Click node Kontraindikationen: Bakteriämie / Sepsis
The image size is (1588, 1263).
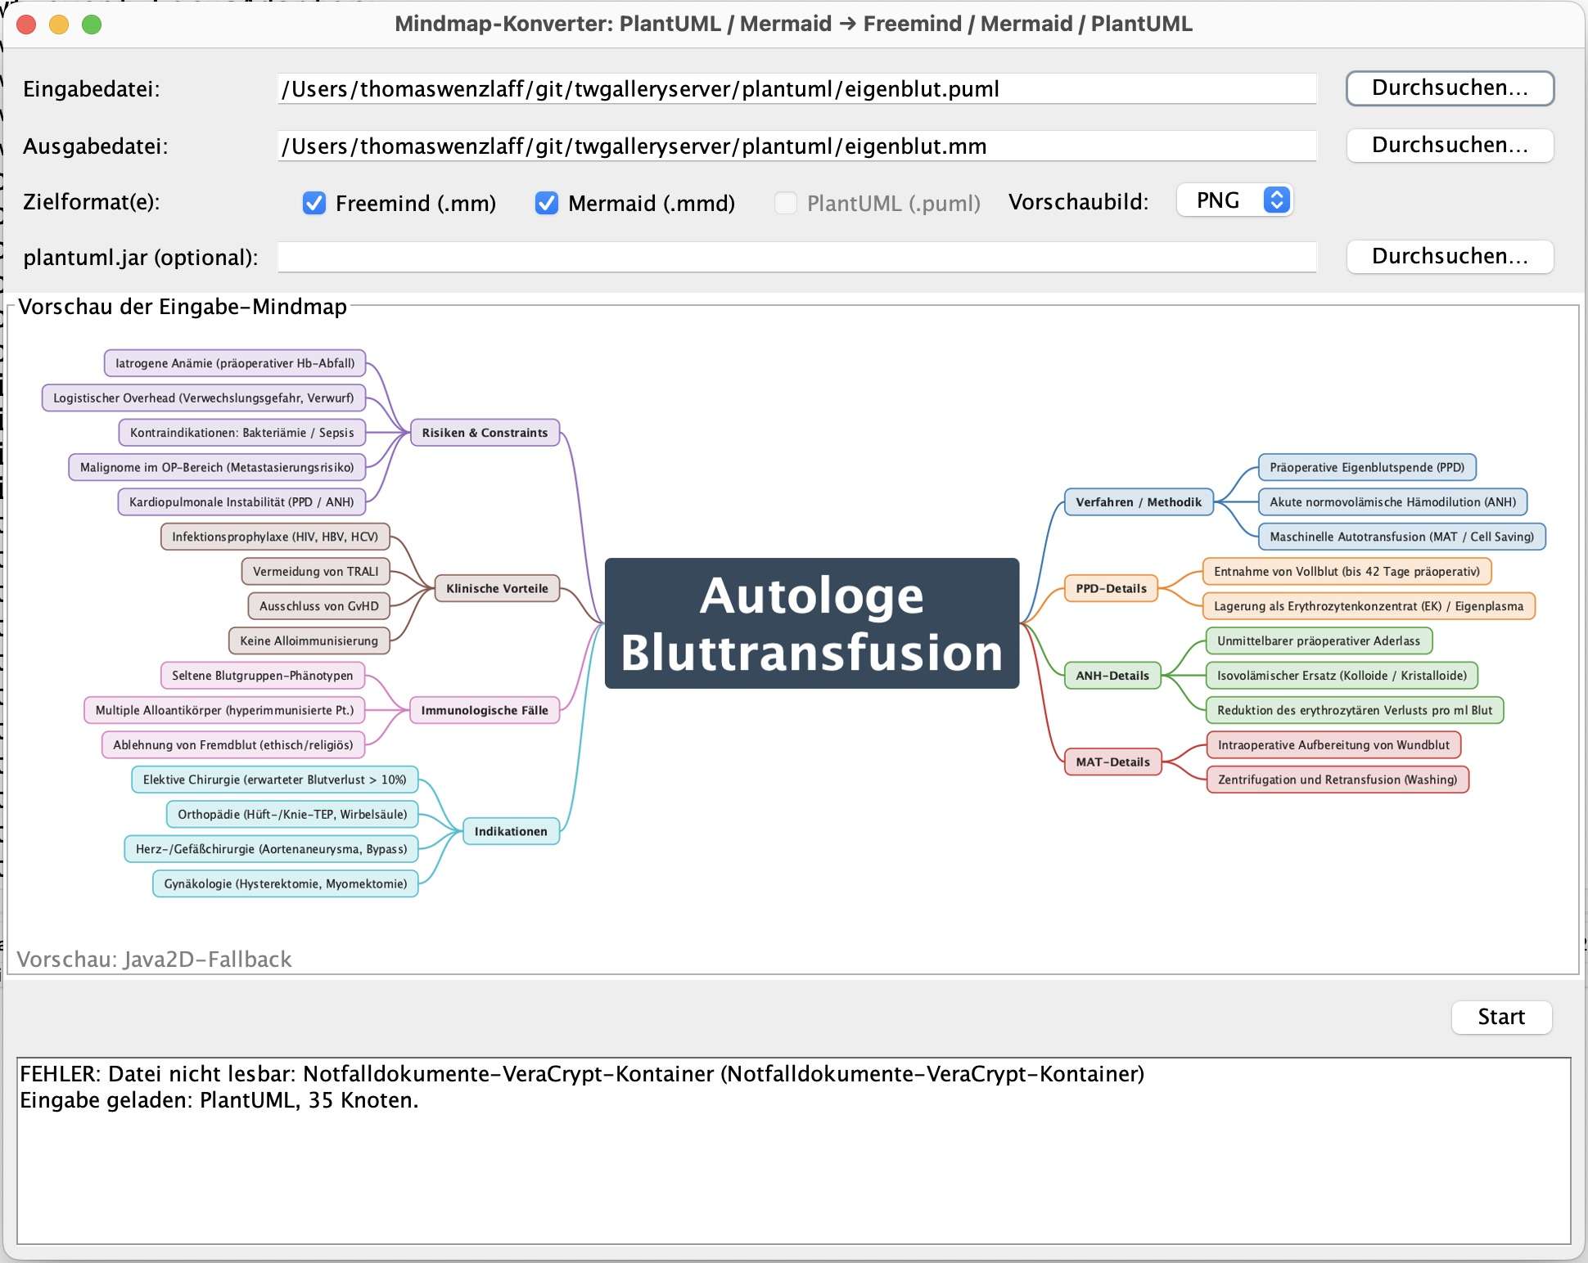[x=242, y=433]
